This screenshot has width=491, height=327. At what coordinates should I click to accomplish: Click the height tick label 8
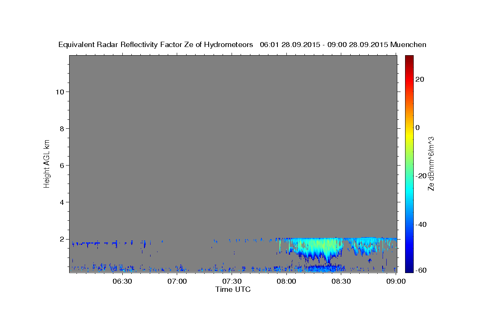[61, 128]
